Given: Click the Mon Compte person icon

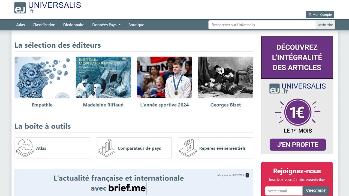Looking at the screenshot, I should (310, 14).
